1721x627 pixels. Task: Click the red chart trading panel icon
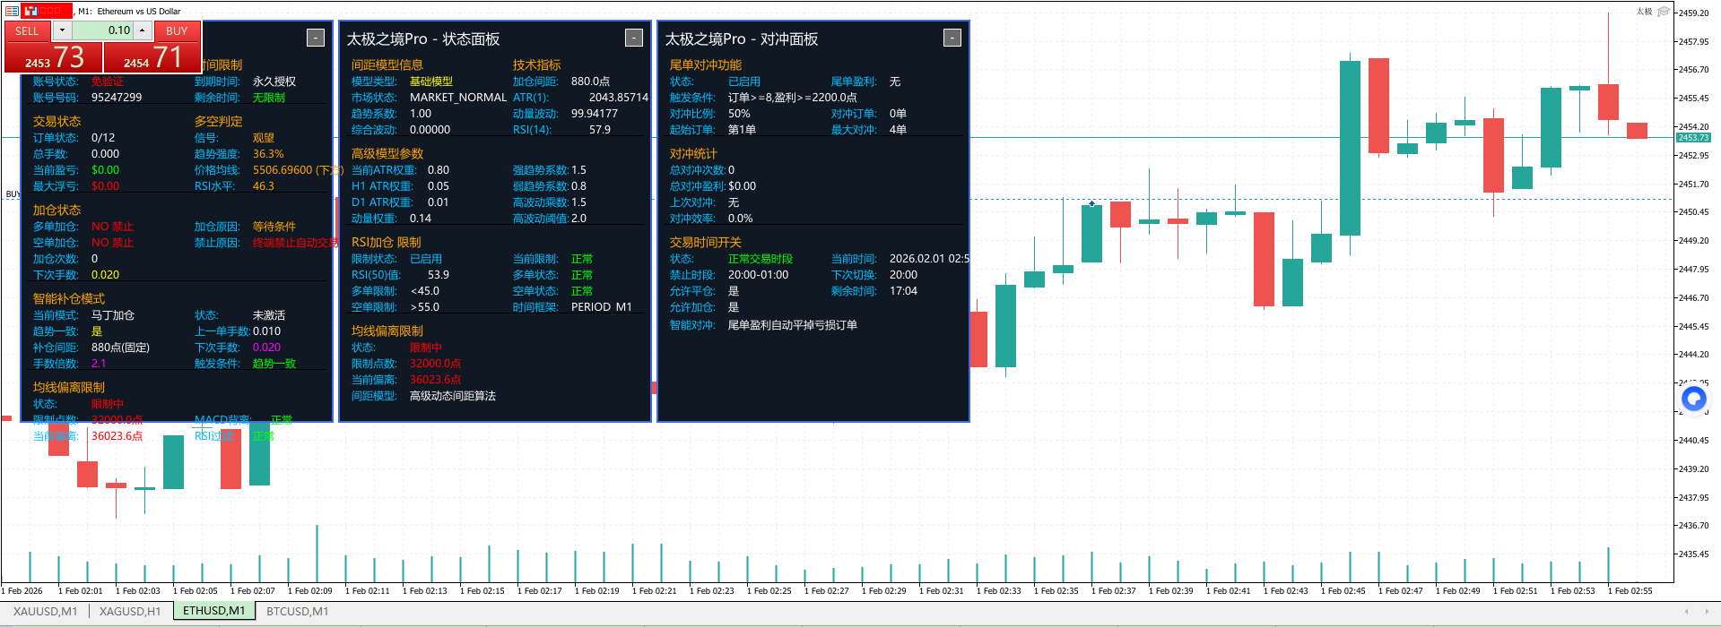click(30, 11)
